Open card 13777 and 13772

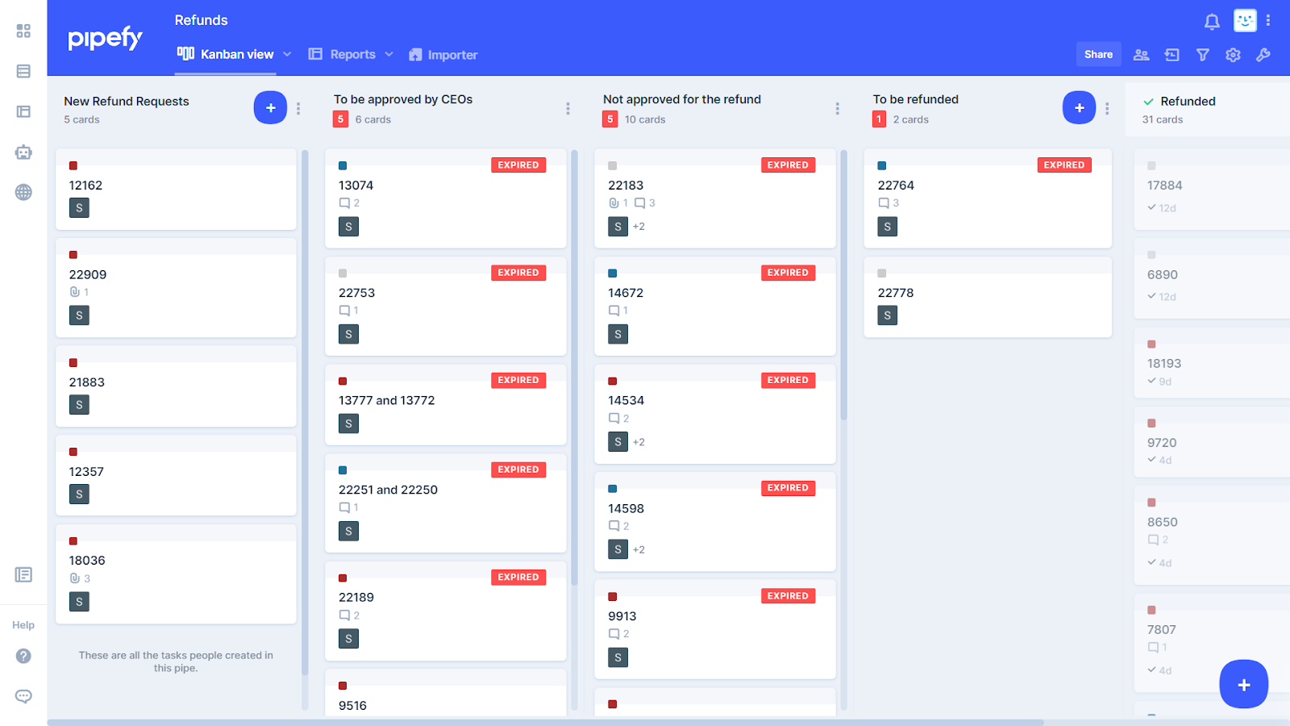445,405
